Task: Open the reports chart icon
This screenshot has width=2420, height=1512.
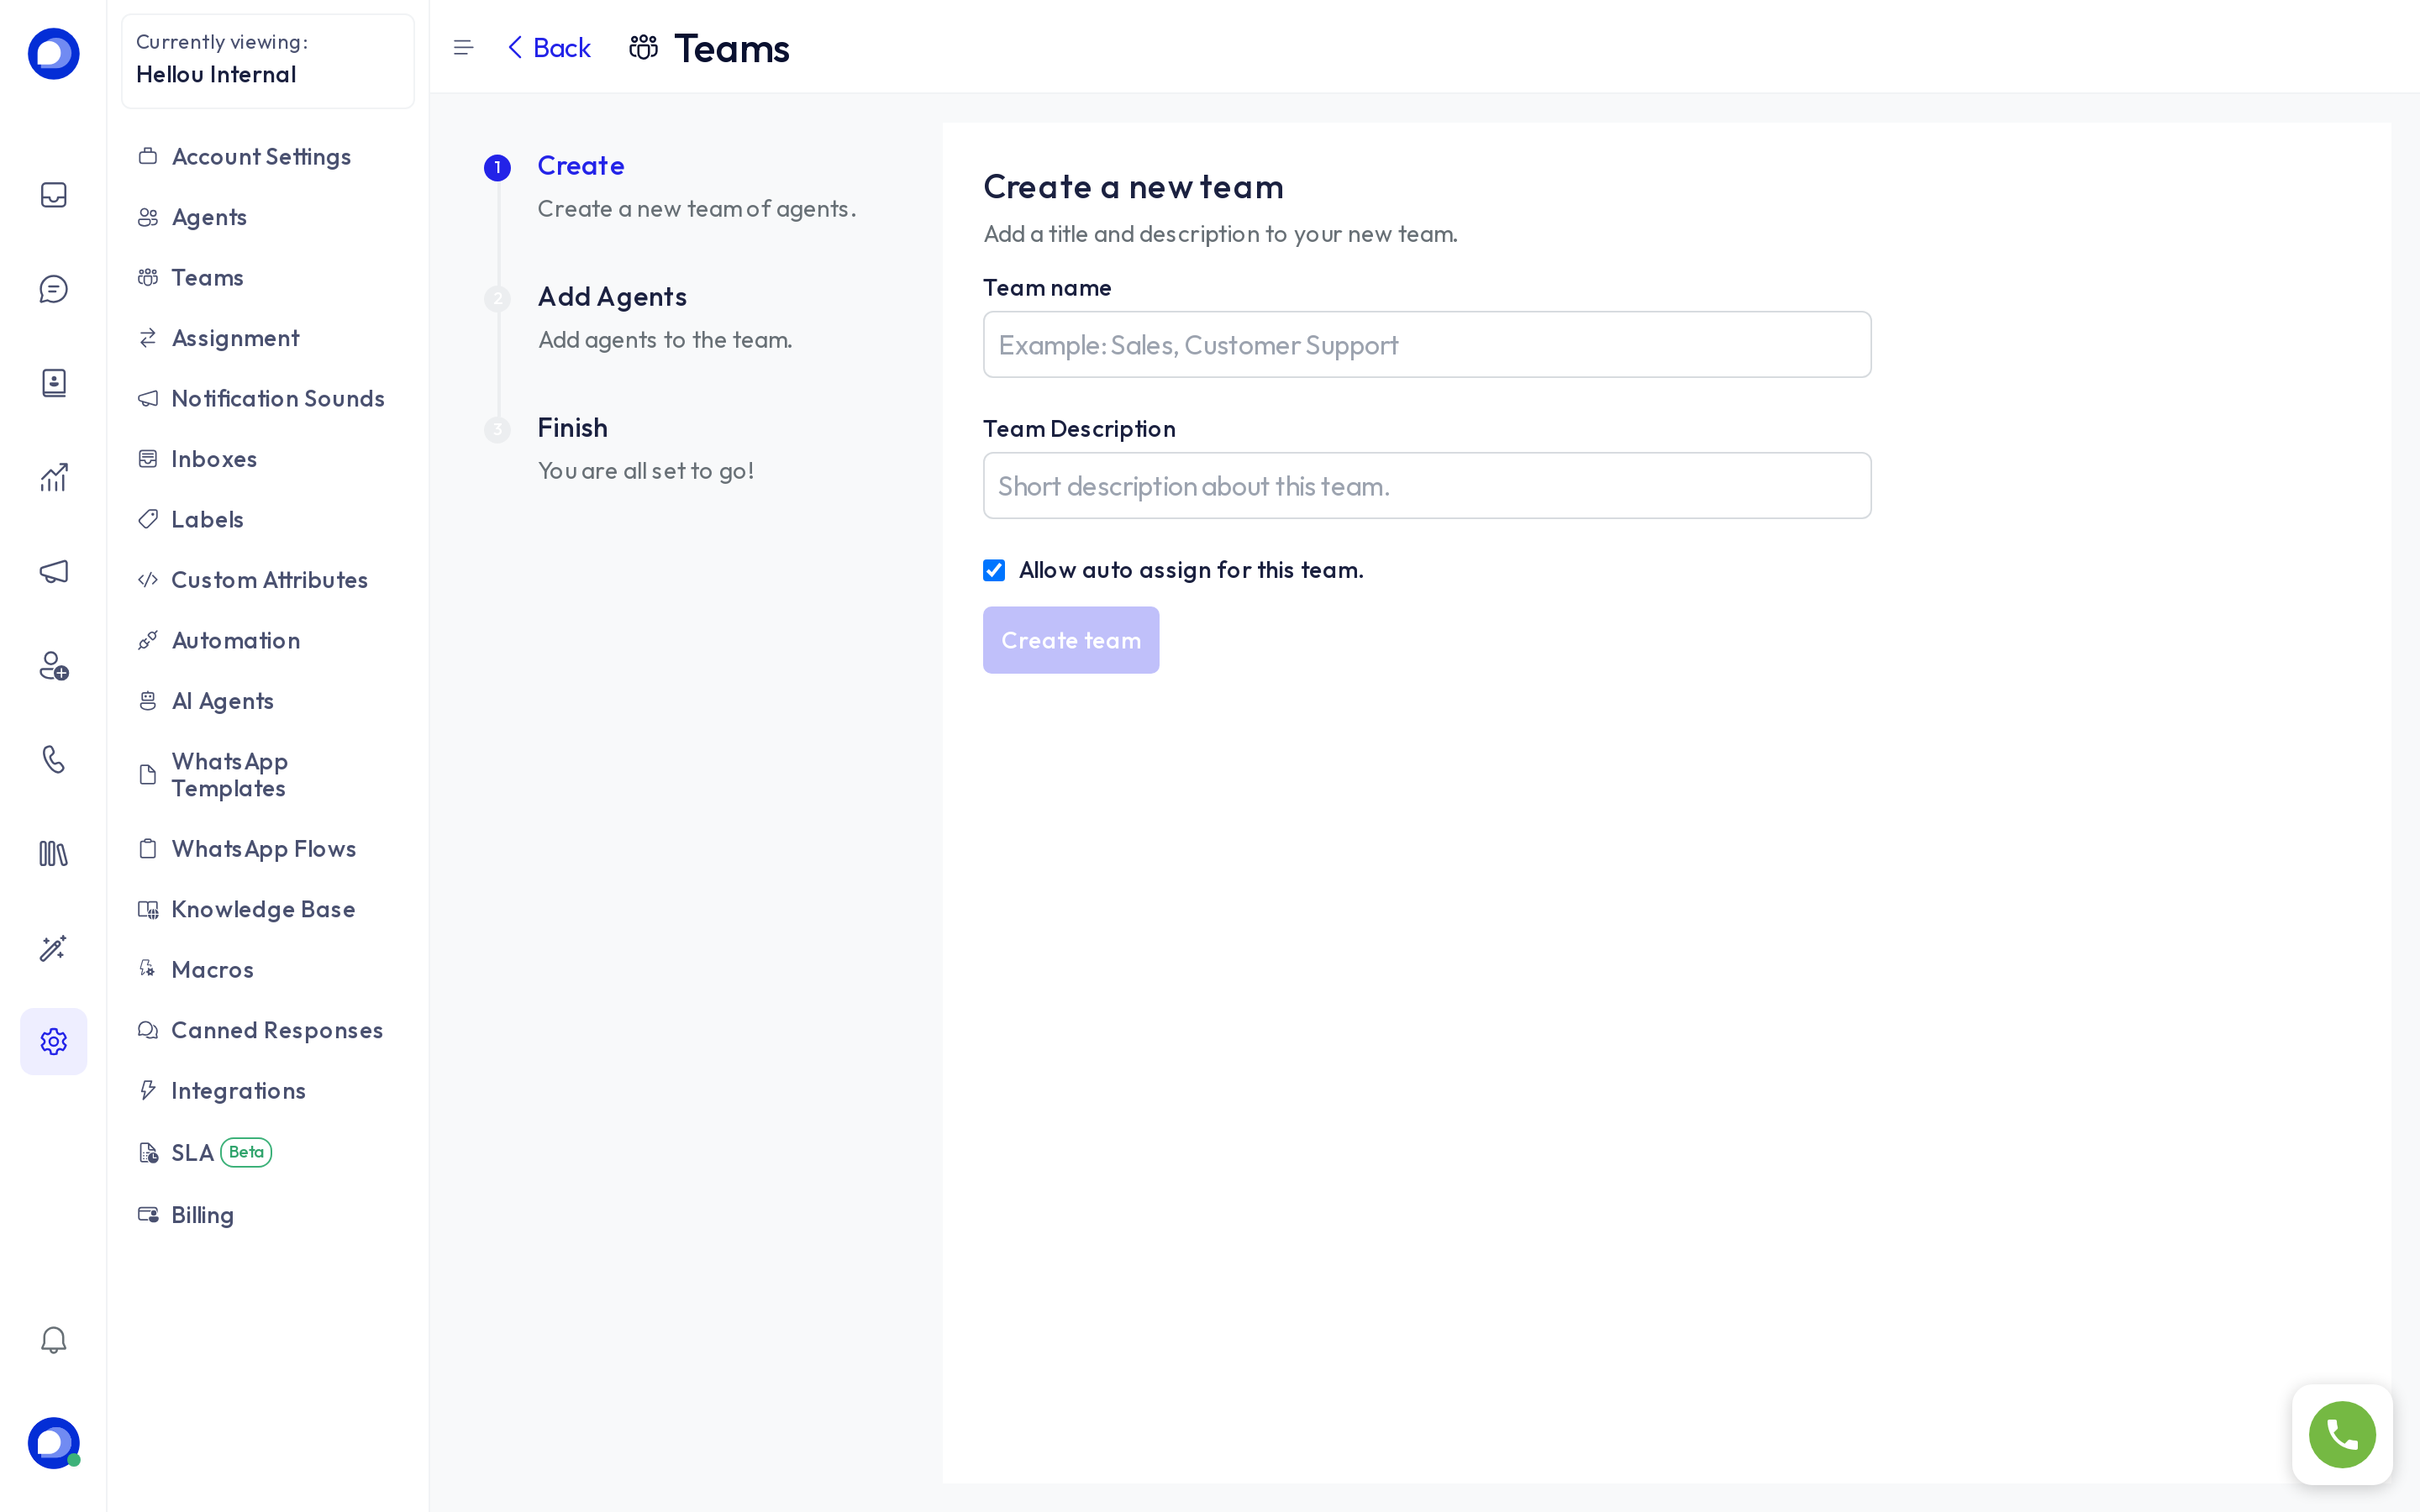Action: 53,477
